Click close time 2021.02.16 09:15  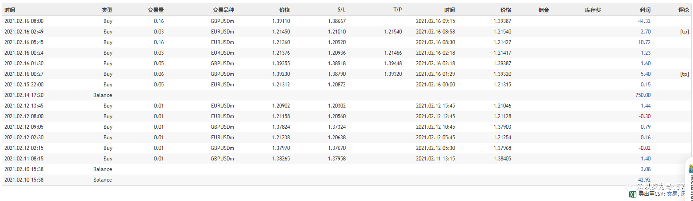pos(435,21)
